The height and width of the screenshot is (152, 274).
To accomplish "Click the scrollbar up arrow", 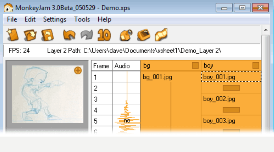I will click(266, 30).
